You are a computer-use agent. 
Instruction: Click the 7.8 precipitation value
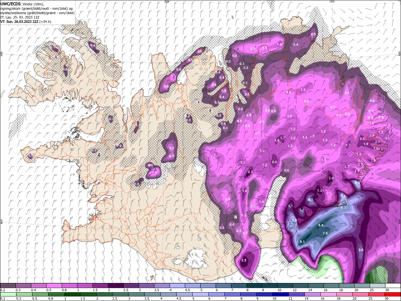(325, 233)
